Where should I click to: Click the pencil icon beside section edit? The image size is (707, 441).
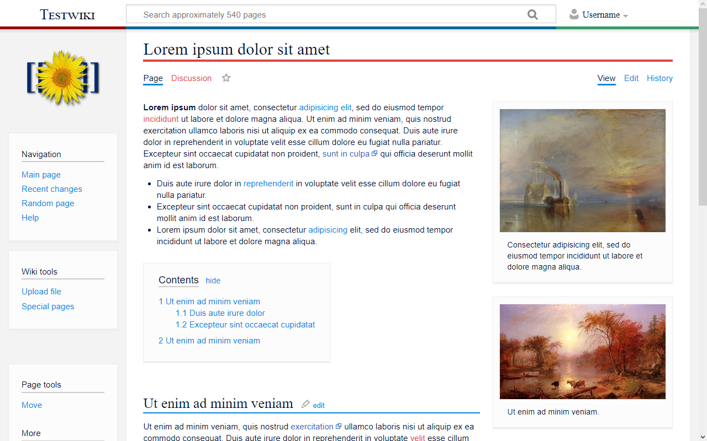click(x=305, y=404)
